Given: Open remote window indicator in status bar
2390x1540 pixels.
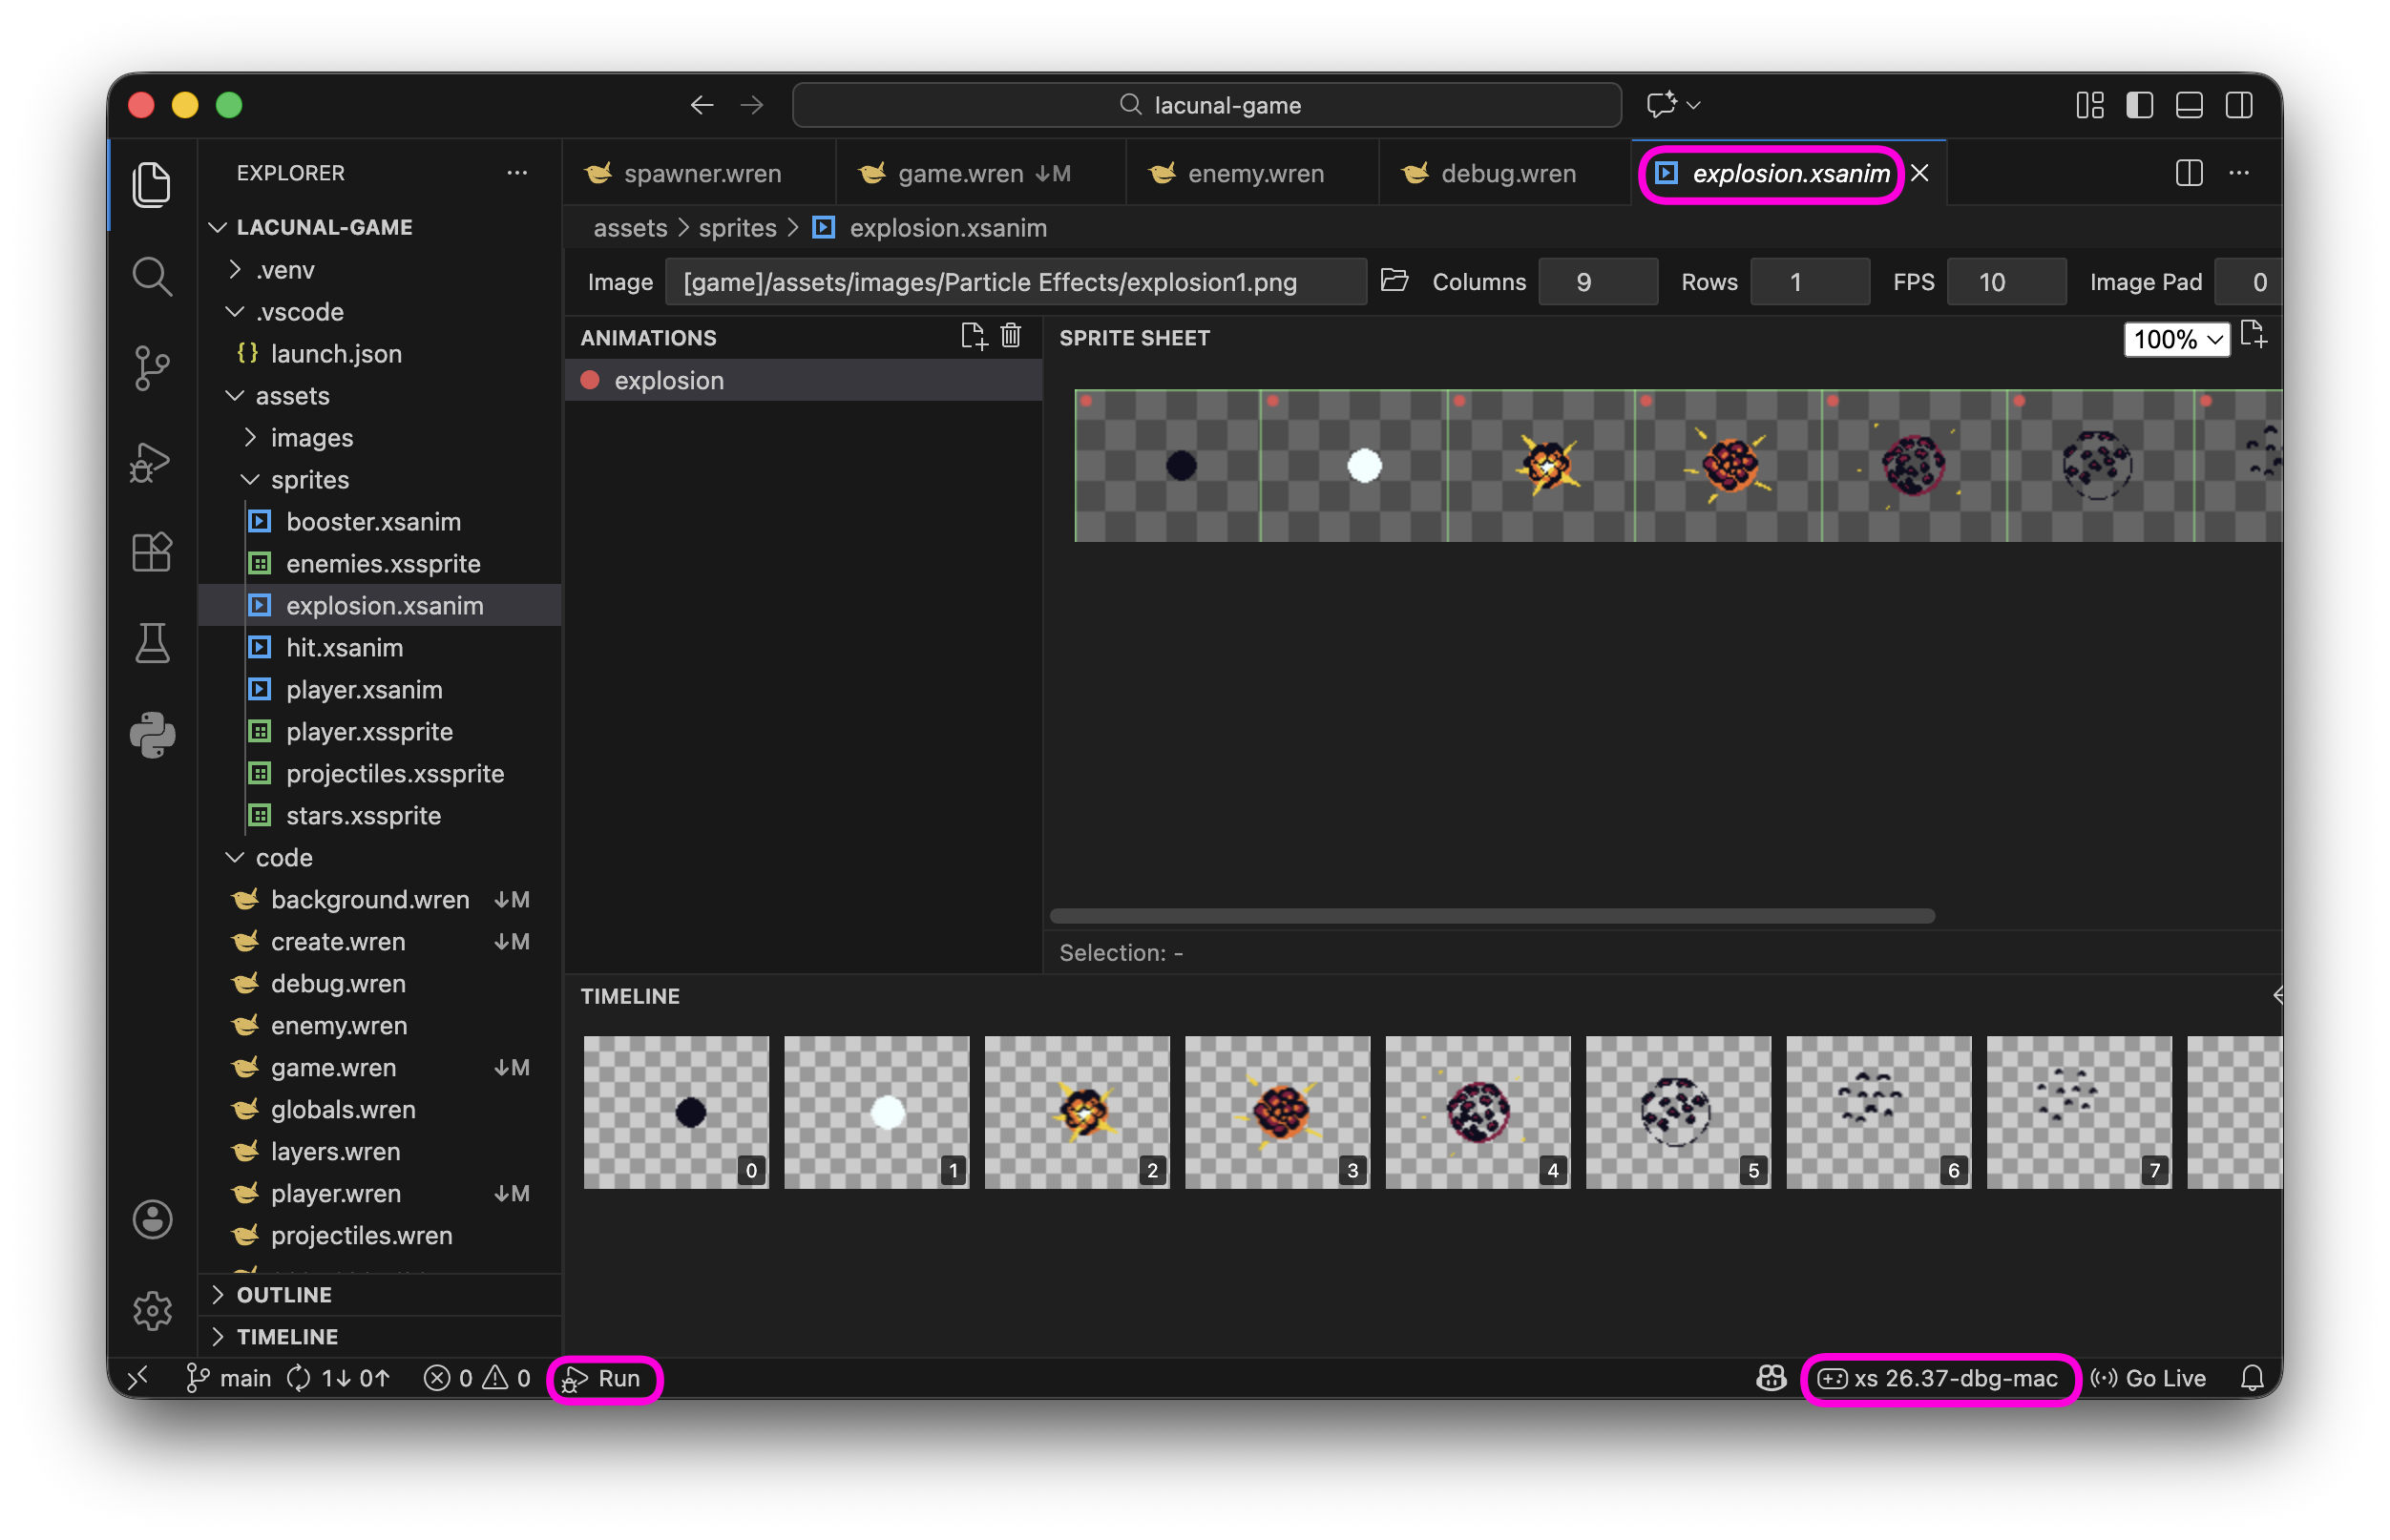Looking at the screenshot, I should pyautogui.click(x=138, y=1379).
